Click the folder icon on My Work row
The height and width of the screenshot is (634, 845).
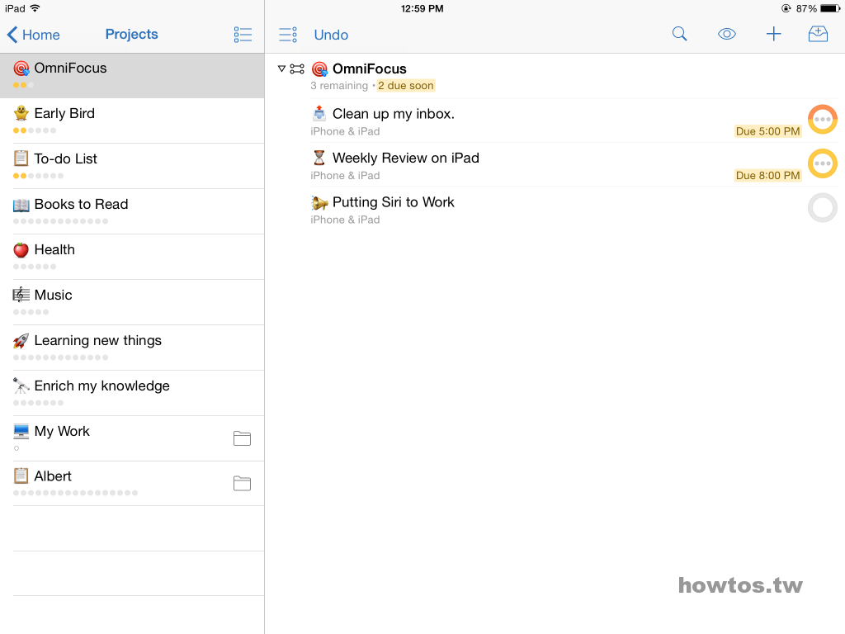click(x=242, y=438)
